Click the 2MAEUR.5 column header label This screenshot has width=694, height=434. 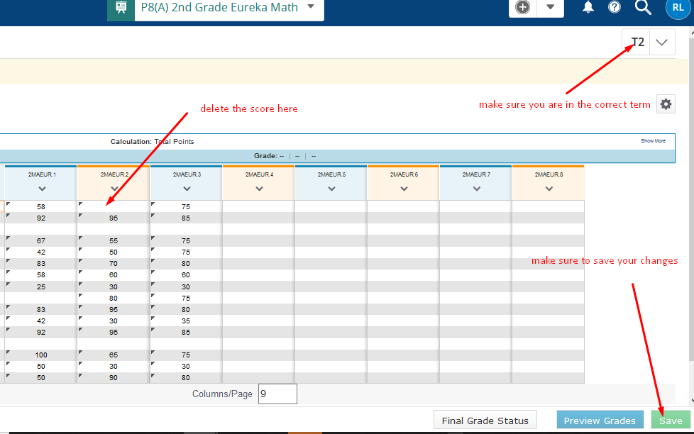pyautogui.click(x=331, y=174)
